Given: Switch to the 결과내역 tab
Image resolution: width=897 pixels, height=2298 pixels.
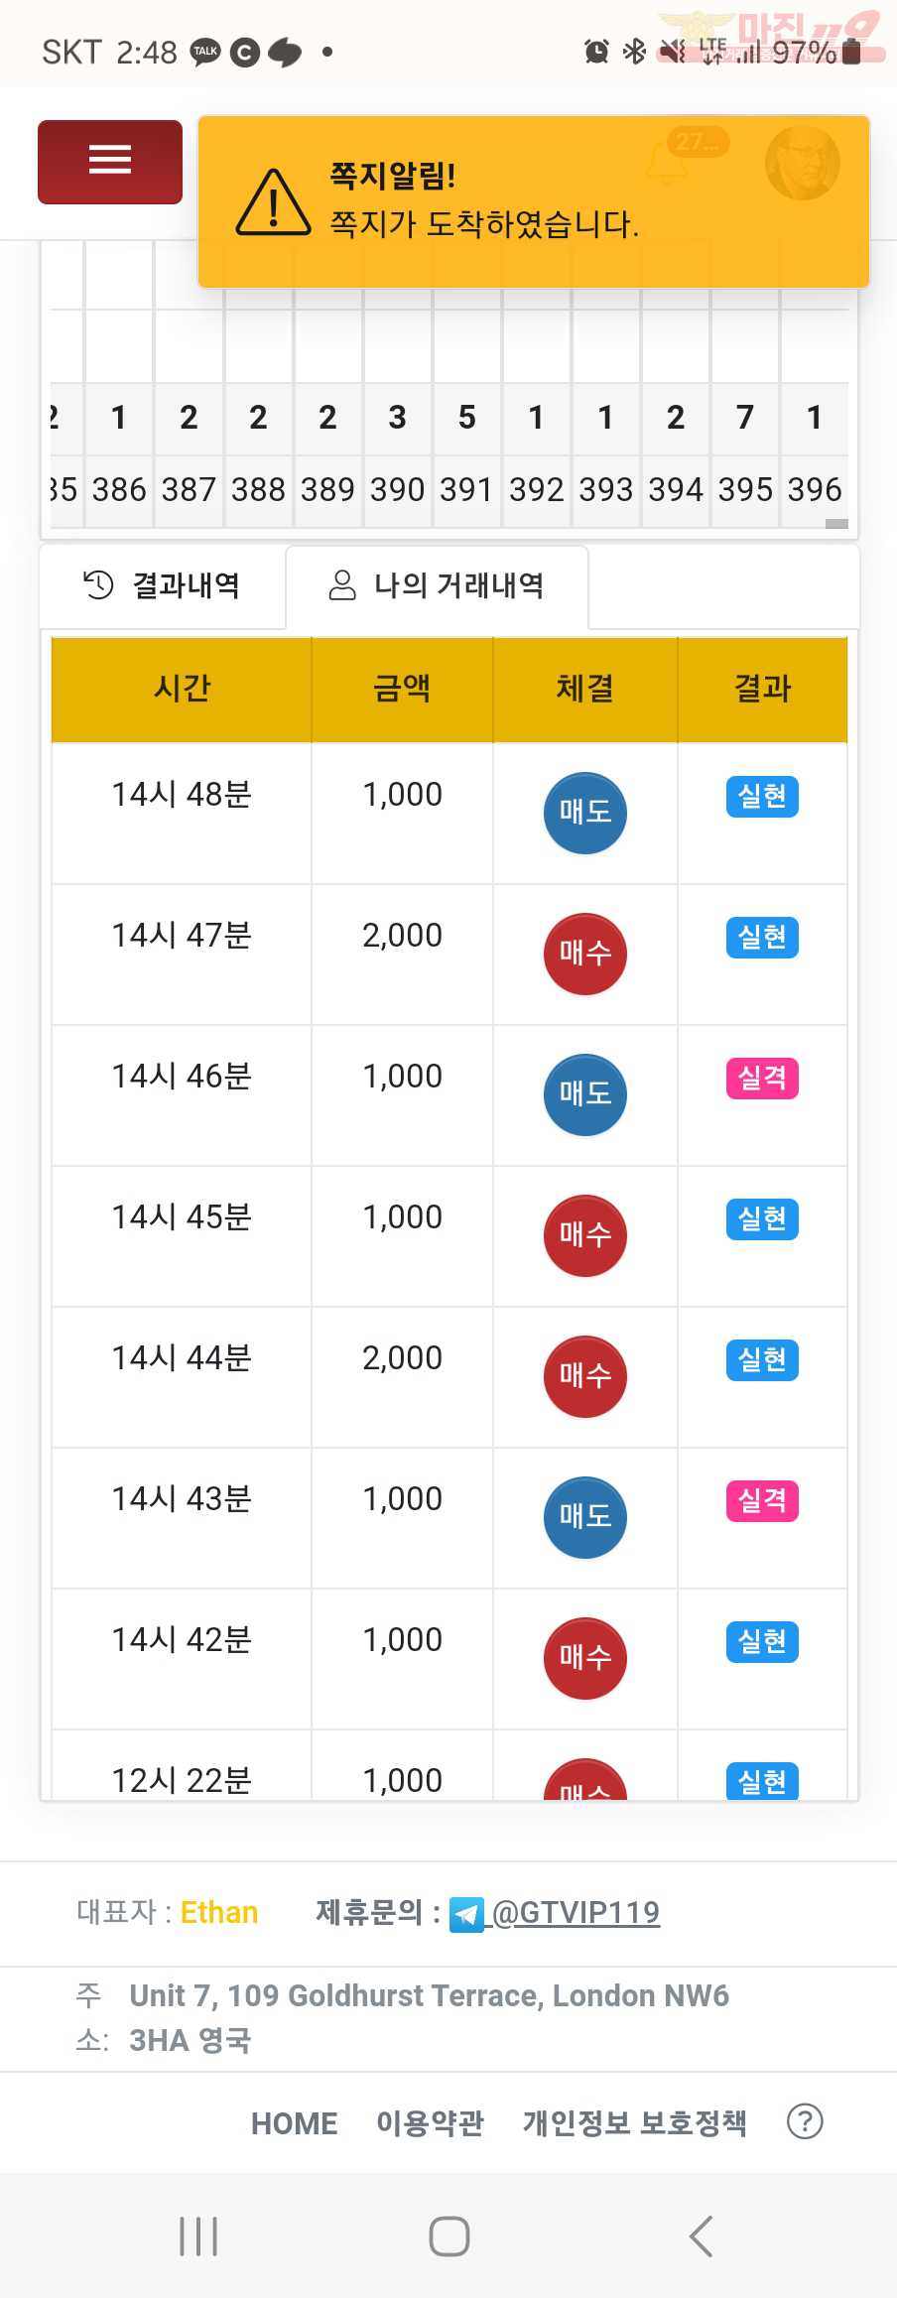Looking at the screenshot, I should coord(163,585).
